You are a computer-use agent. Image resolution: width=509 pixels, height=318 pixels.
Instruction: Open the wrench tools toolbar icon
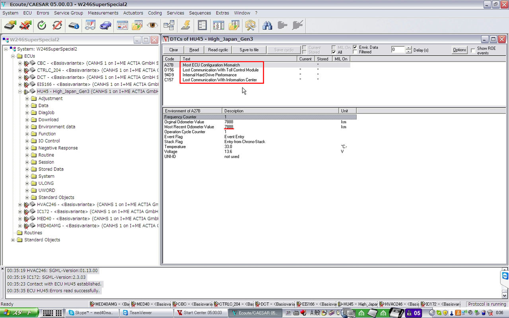coord(251,25)
